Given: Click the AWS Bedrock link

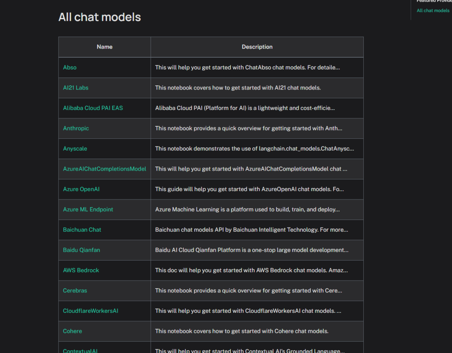Looking at the screenshot, I should point(81,270).
